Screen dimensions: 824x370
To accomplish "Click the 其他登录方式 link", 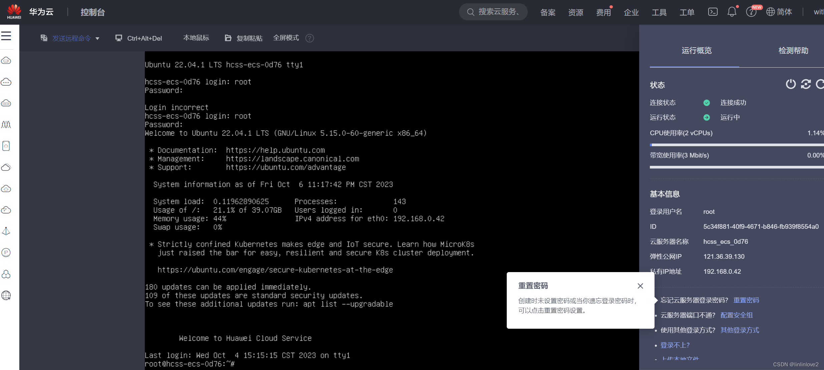I will coord(740,330).
